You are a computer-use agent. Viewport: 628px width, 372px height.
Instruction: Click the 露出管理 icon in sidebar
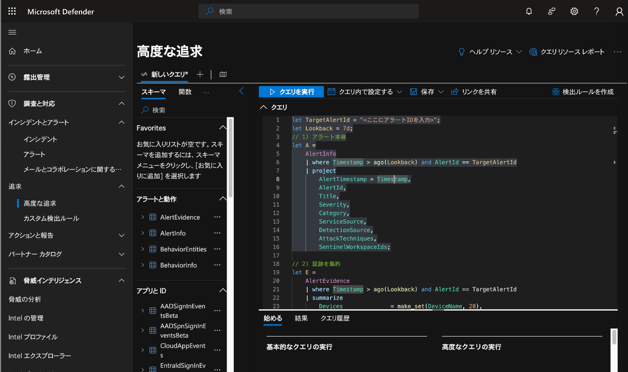(13, 77)
